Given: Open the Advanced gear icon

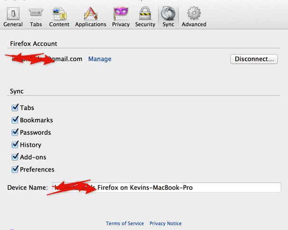Looking at the screenshot, I should [x=194, y=13].
